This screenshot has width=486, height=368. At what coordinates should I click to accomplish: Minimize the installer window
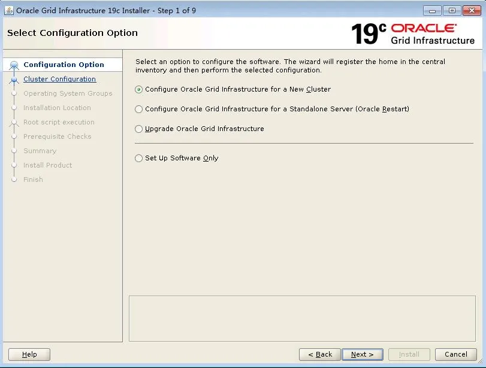pos(433,11)
